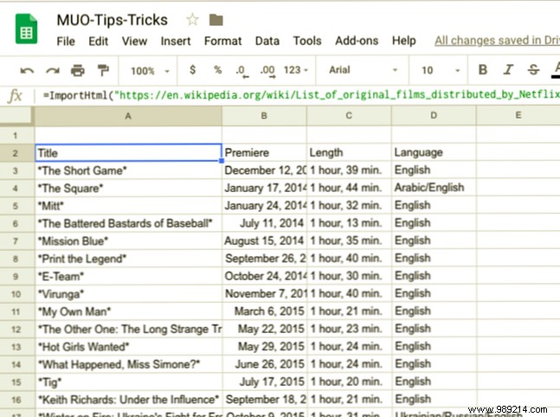This screenshot has width=560, height=417.
Task: Select row 1 header
Action: pyautogui.click(x=17, y=135)
